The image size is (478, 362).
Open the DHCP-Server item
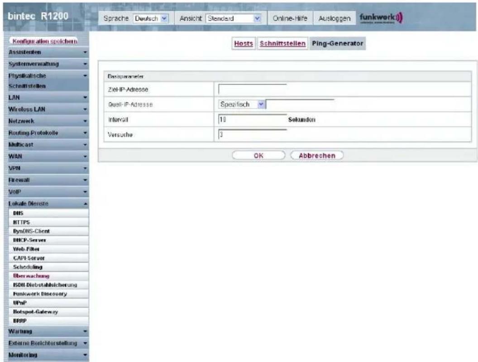(49, 240)
